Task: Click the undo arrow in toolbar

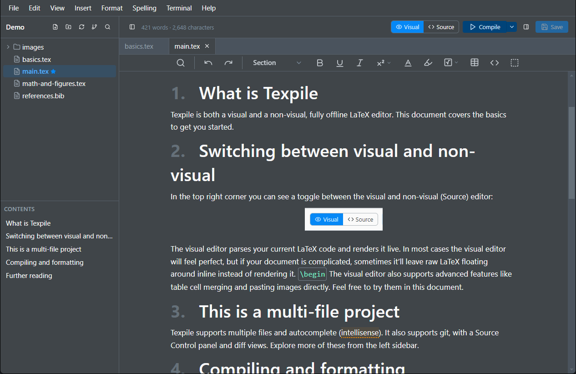Action: 208,63
